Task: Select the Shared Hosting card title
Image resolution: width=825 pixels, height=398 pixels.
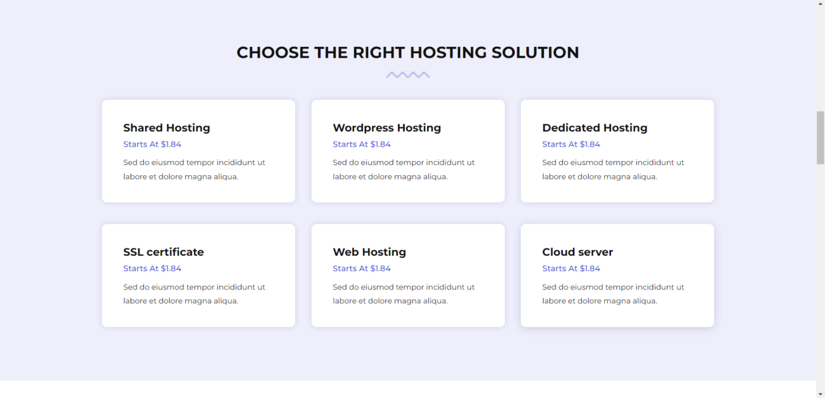Action: (x=166, y=128)
